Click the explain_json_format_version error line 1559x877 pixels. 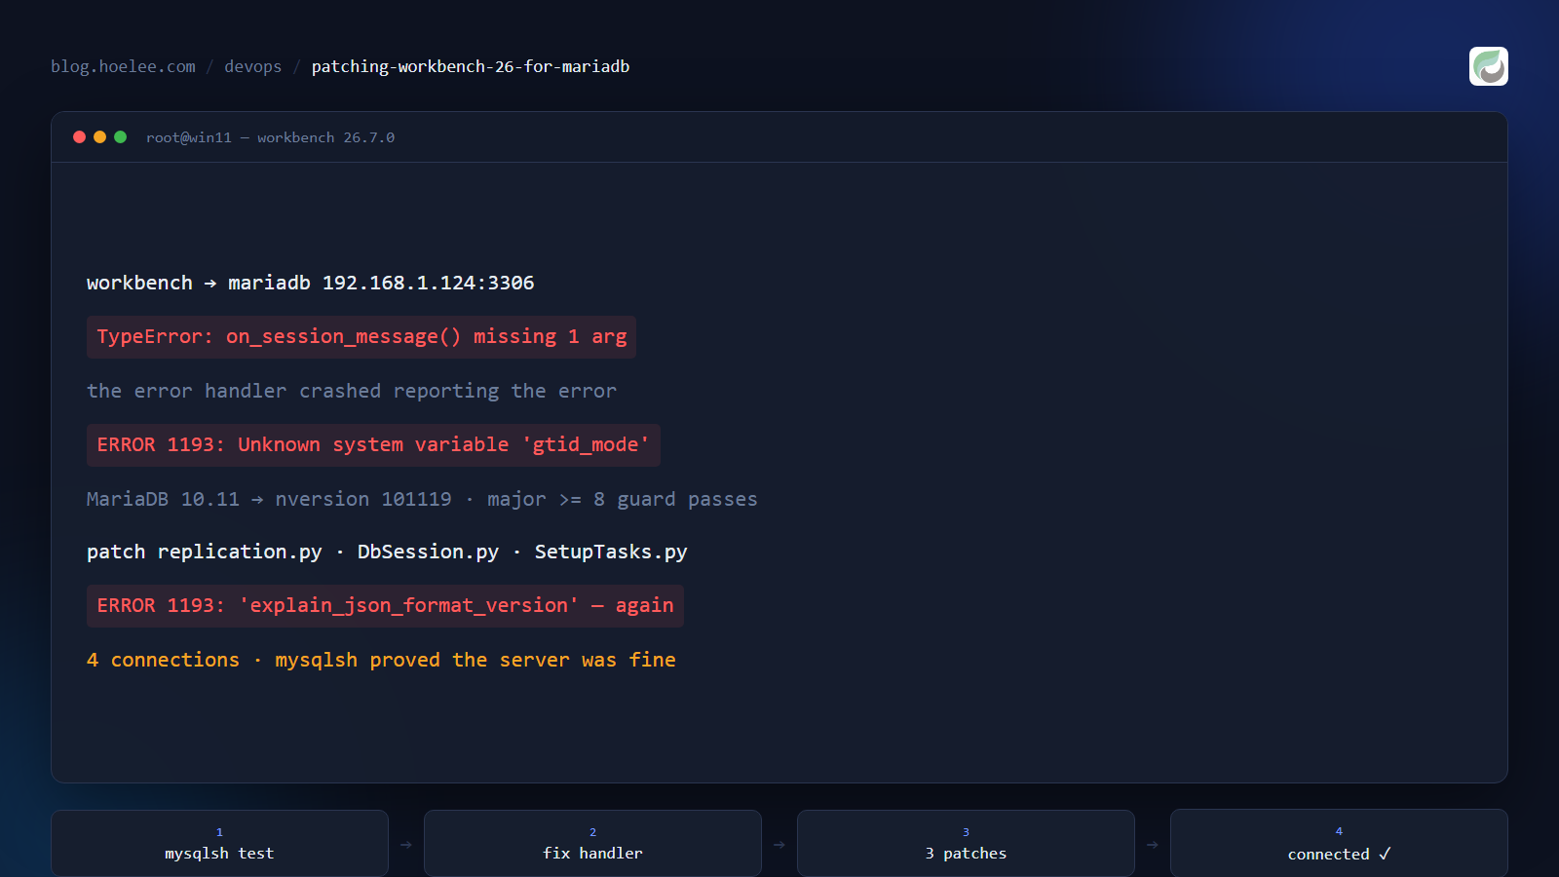(x=385, y=606)
